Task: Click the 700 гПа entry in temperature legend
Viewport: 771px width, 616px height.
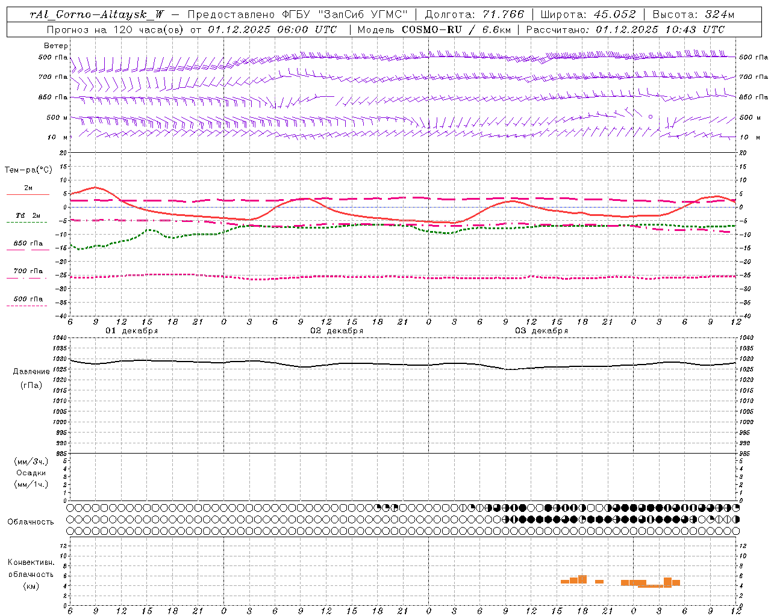Action: pos(28,271)
